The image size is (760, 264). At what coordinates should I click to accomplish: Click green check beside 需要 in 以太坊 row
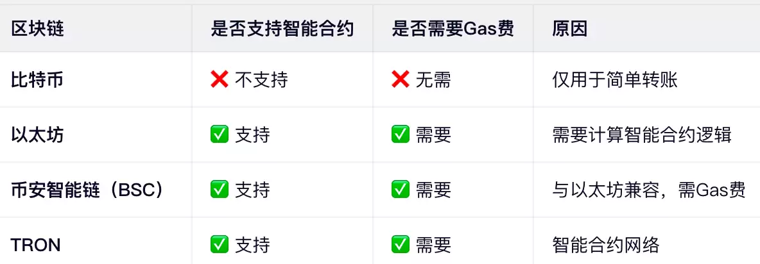401,135
